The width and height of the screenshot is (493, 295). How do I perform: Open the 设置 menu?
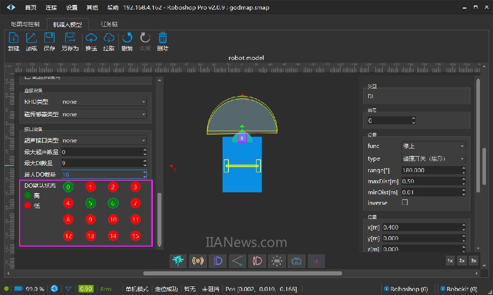pyautogui.click(x=72, y=8)
